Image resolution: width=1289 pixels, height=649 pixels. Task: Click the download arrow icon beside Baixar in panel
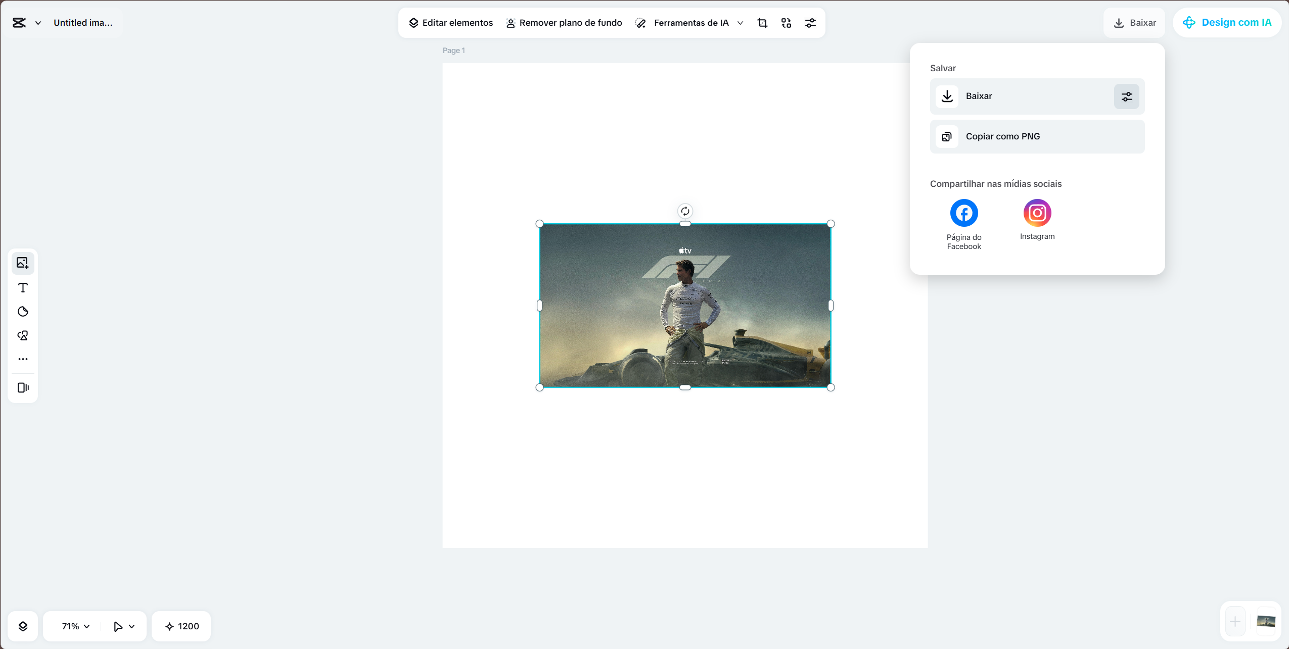[x=947, y=96]
